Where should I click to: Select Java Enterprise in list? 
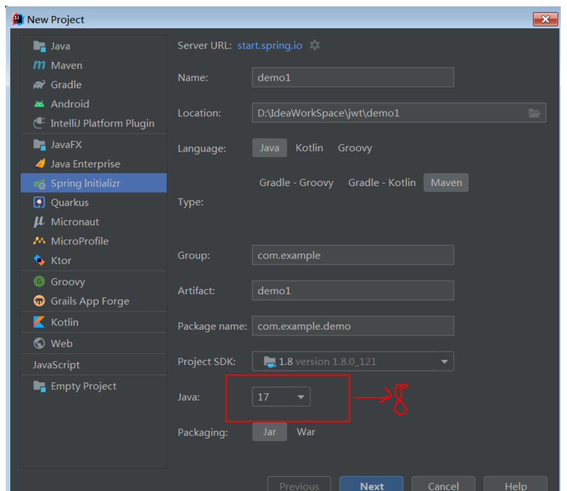[94, 164]
